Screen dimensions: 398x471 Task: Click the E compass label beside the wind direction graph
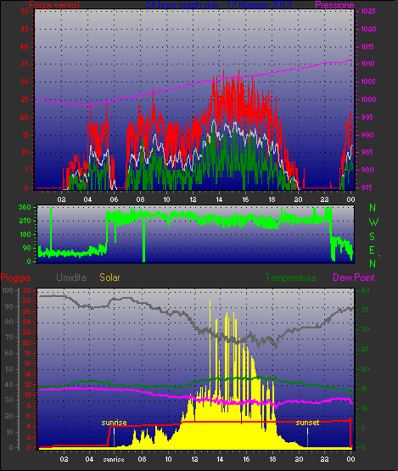tap(373, 250)
